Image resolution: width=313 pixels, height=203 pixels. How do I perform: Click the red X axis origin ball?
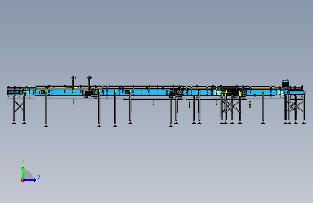[x=22, y=180]
